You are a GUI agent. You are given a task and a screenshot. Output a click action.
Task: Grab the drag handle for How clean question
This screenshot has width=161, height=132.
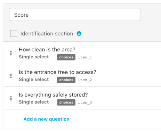(x=11, y=53)
